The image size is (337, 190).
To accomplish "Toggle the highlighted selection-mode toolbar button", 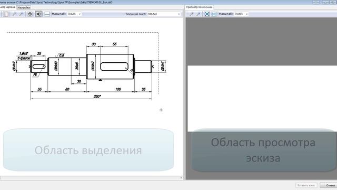I will click(x=38, y=14).
